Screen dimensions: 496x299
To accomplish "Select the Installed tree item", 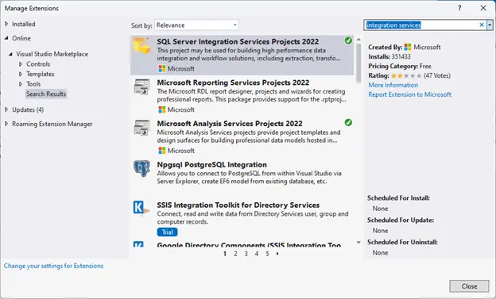I will pos(24,24).
